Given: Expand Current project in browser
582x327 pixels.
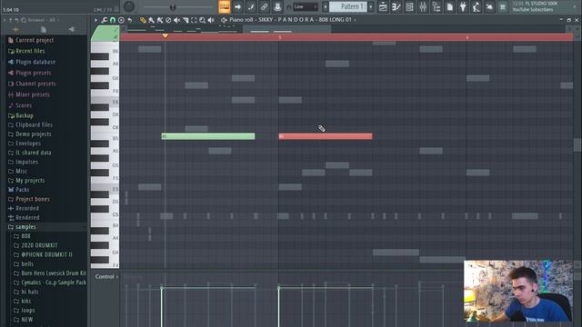Looking at the screenshot, I should click(31, 40).
